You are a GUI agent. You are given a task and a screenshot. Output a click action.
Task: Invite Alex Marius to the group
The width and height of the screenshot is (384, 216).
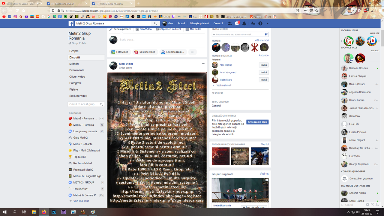(264, 65)
